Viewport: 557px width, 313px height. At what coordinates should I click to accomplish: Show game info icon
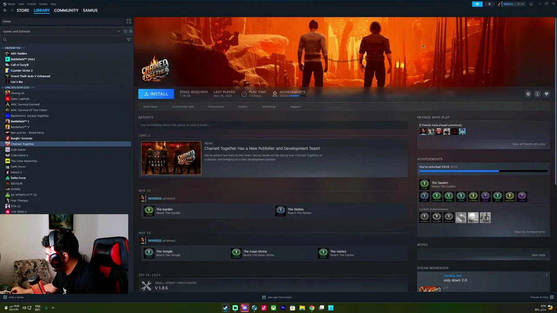(x=537, y=94)
